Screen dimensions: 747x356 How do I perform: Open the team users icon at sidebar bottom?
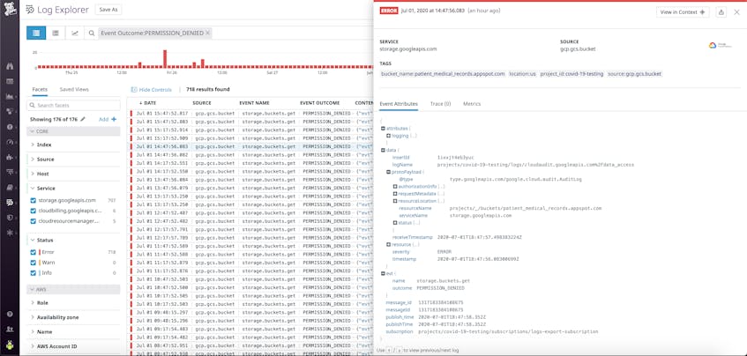coord(10,329)
